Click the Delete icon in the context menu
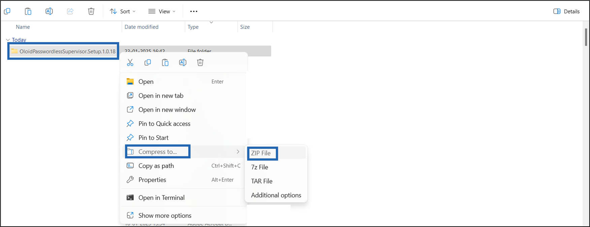Image resolution: width=590 pixels, height=227 pixels. (200, 62)
